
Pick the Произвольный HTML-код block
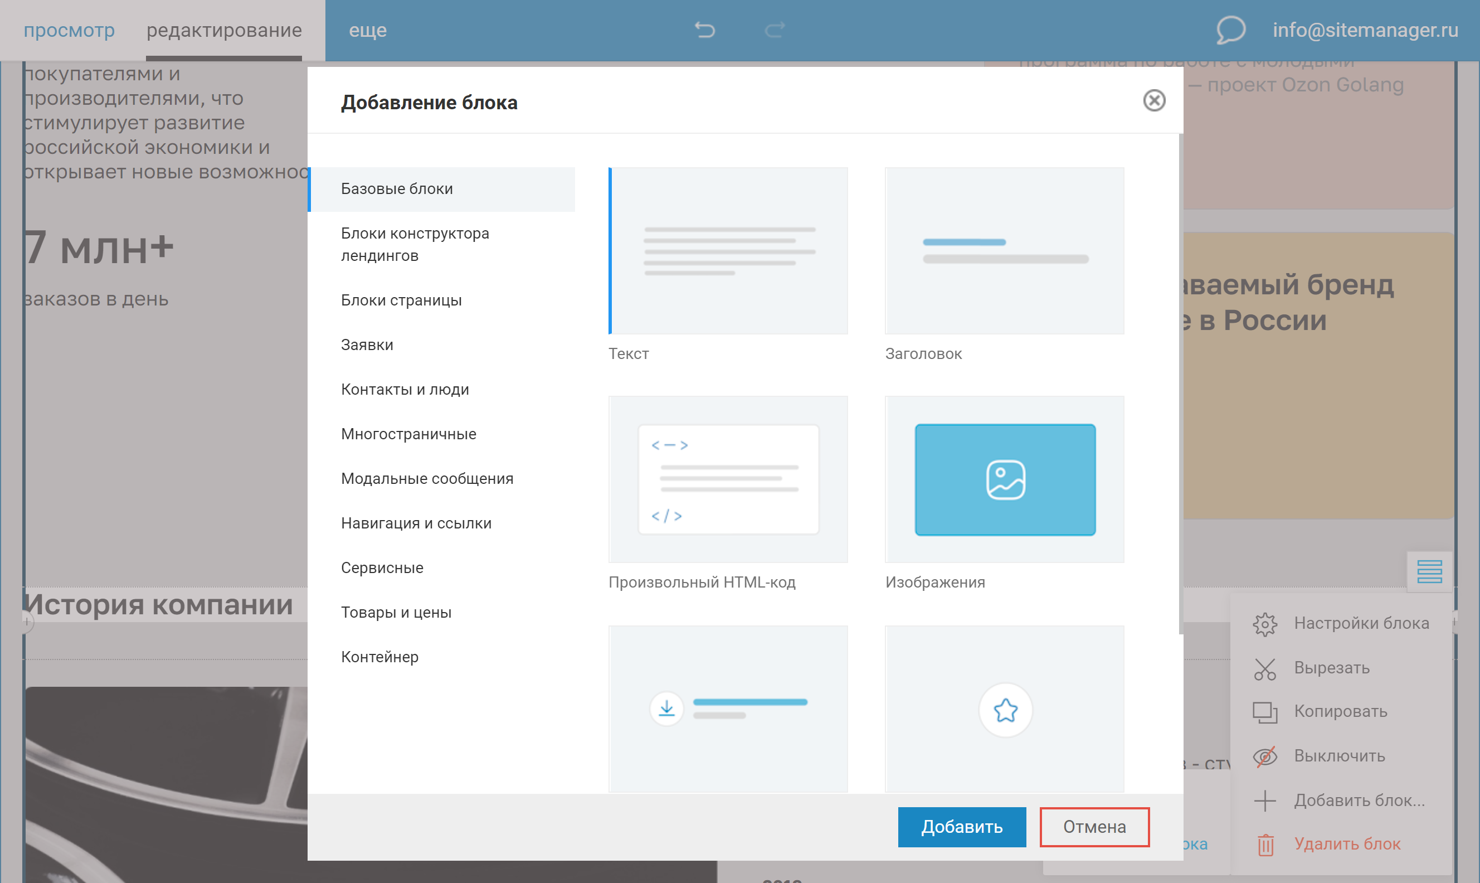click(727, 479)
